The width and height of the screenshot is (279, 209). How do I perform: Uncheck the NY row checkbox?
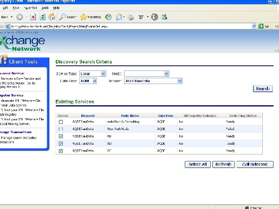(61, 136)
